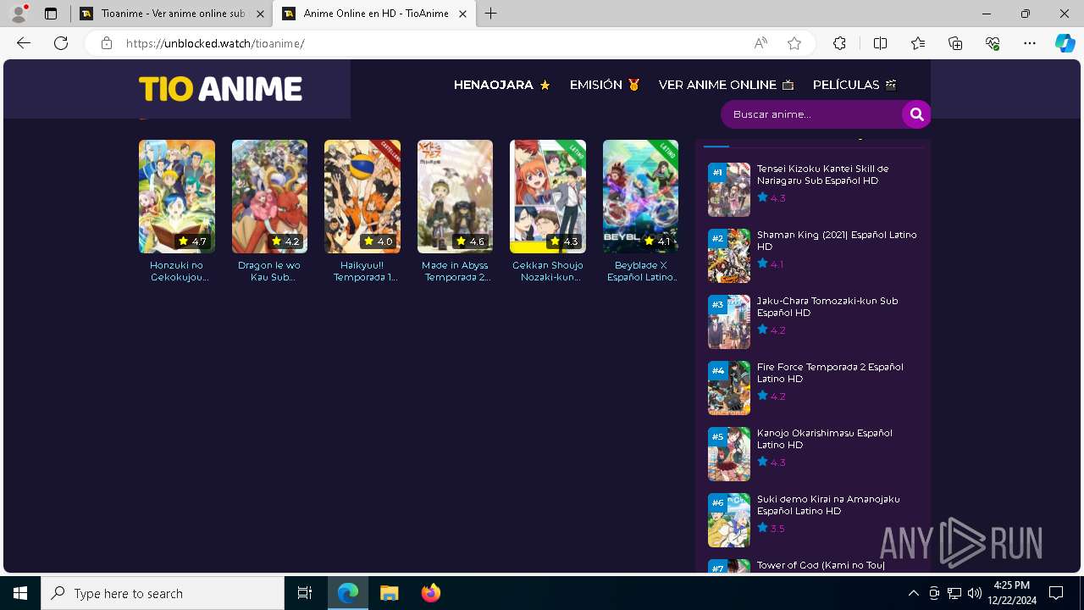Open Haikyuu!! Temporada 1 poster
Screen dimensions: 1084x610
click(362, 197)
